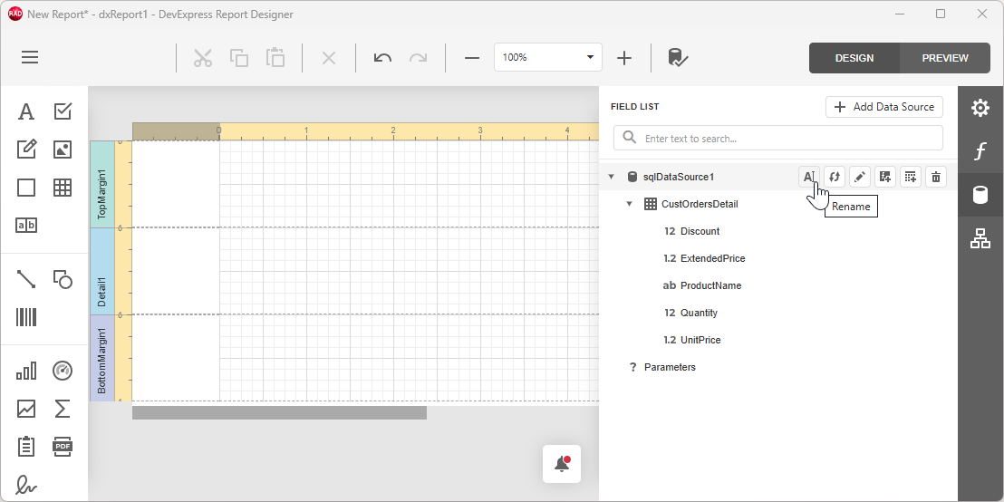Select the Subreport clipboard control
Image resolution: width=1004 pixels, height=502 pixels.
pyautogui.click(x=25, y=447)
